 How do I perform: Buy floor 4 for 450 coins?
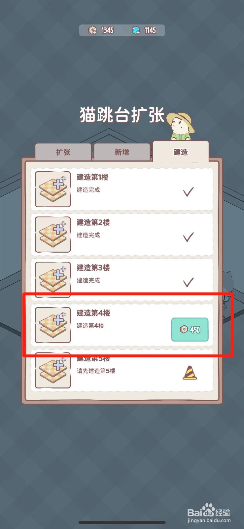[190, 330]
